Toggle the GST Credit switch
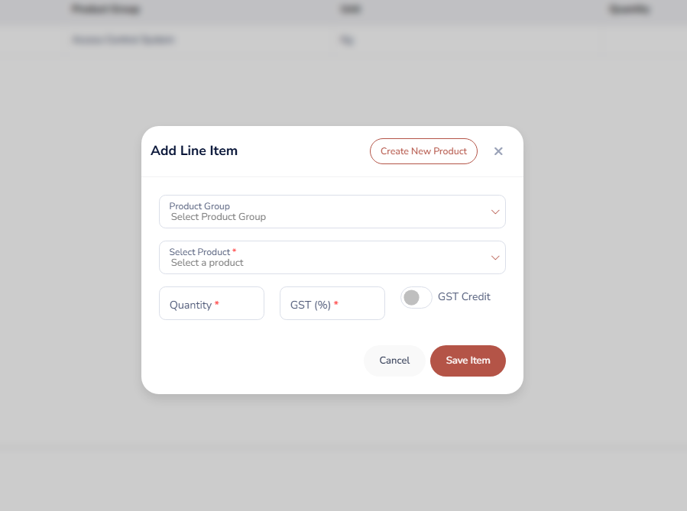687x511 pixels. tap(416, 297)
